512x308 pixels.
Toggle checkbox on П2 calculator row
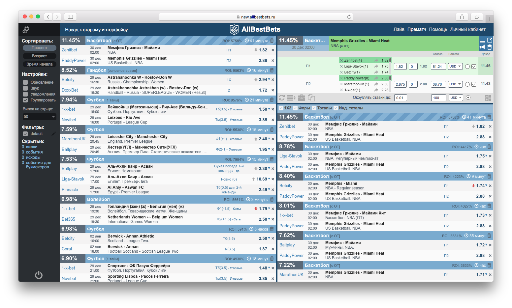[x=474, y=84]
